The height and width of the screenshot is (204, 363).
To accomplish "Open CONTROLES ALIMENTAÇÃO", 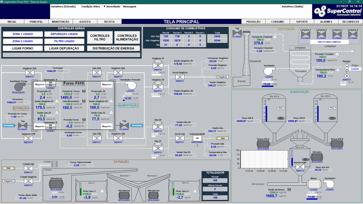I will [x=127, y=38].
